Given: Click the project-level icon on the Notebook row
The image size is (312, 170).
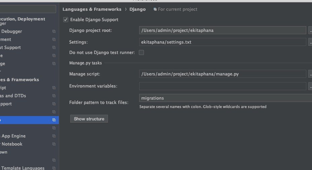Looking at the screenshot, I should coord(54,144).
